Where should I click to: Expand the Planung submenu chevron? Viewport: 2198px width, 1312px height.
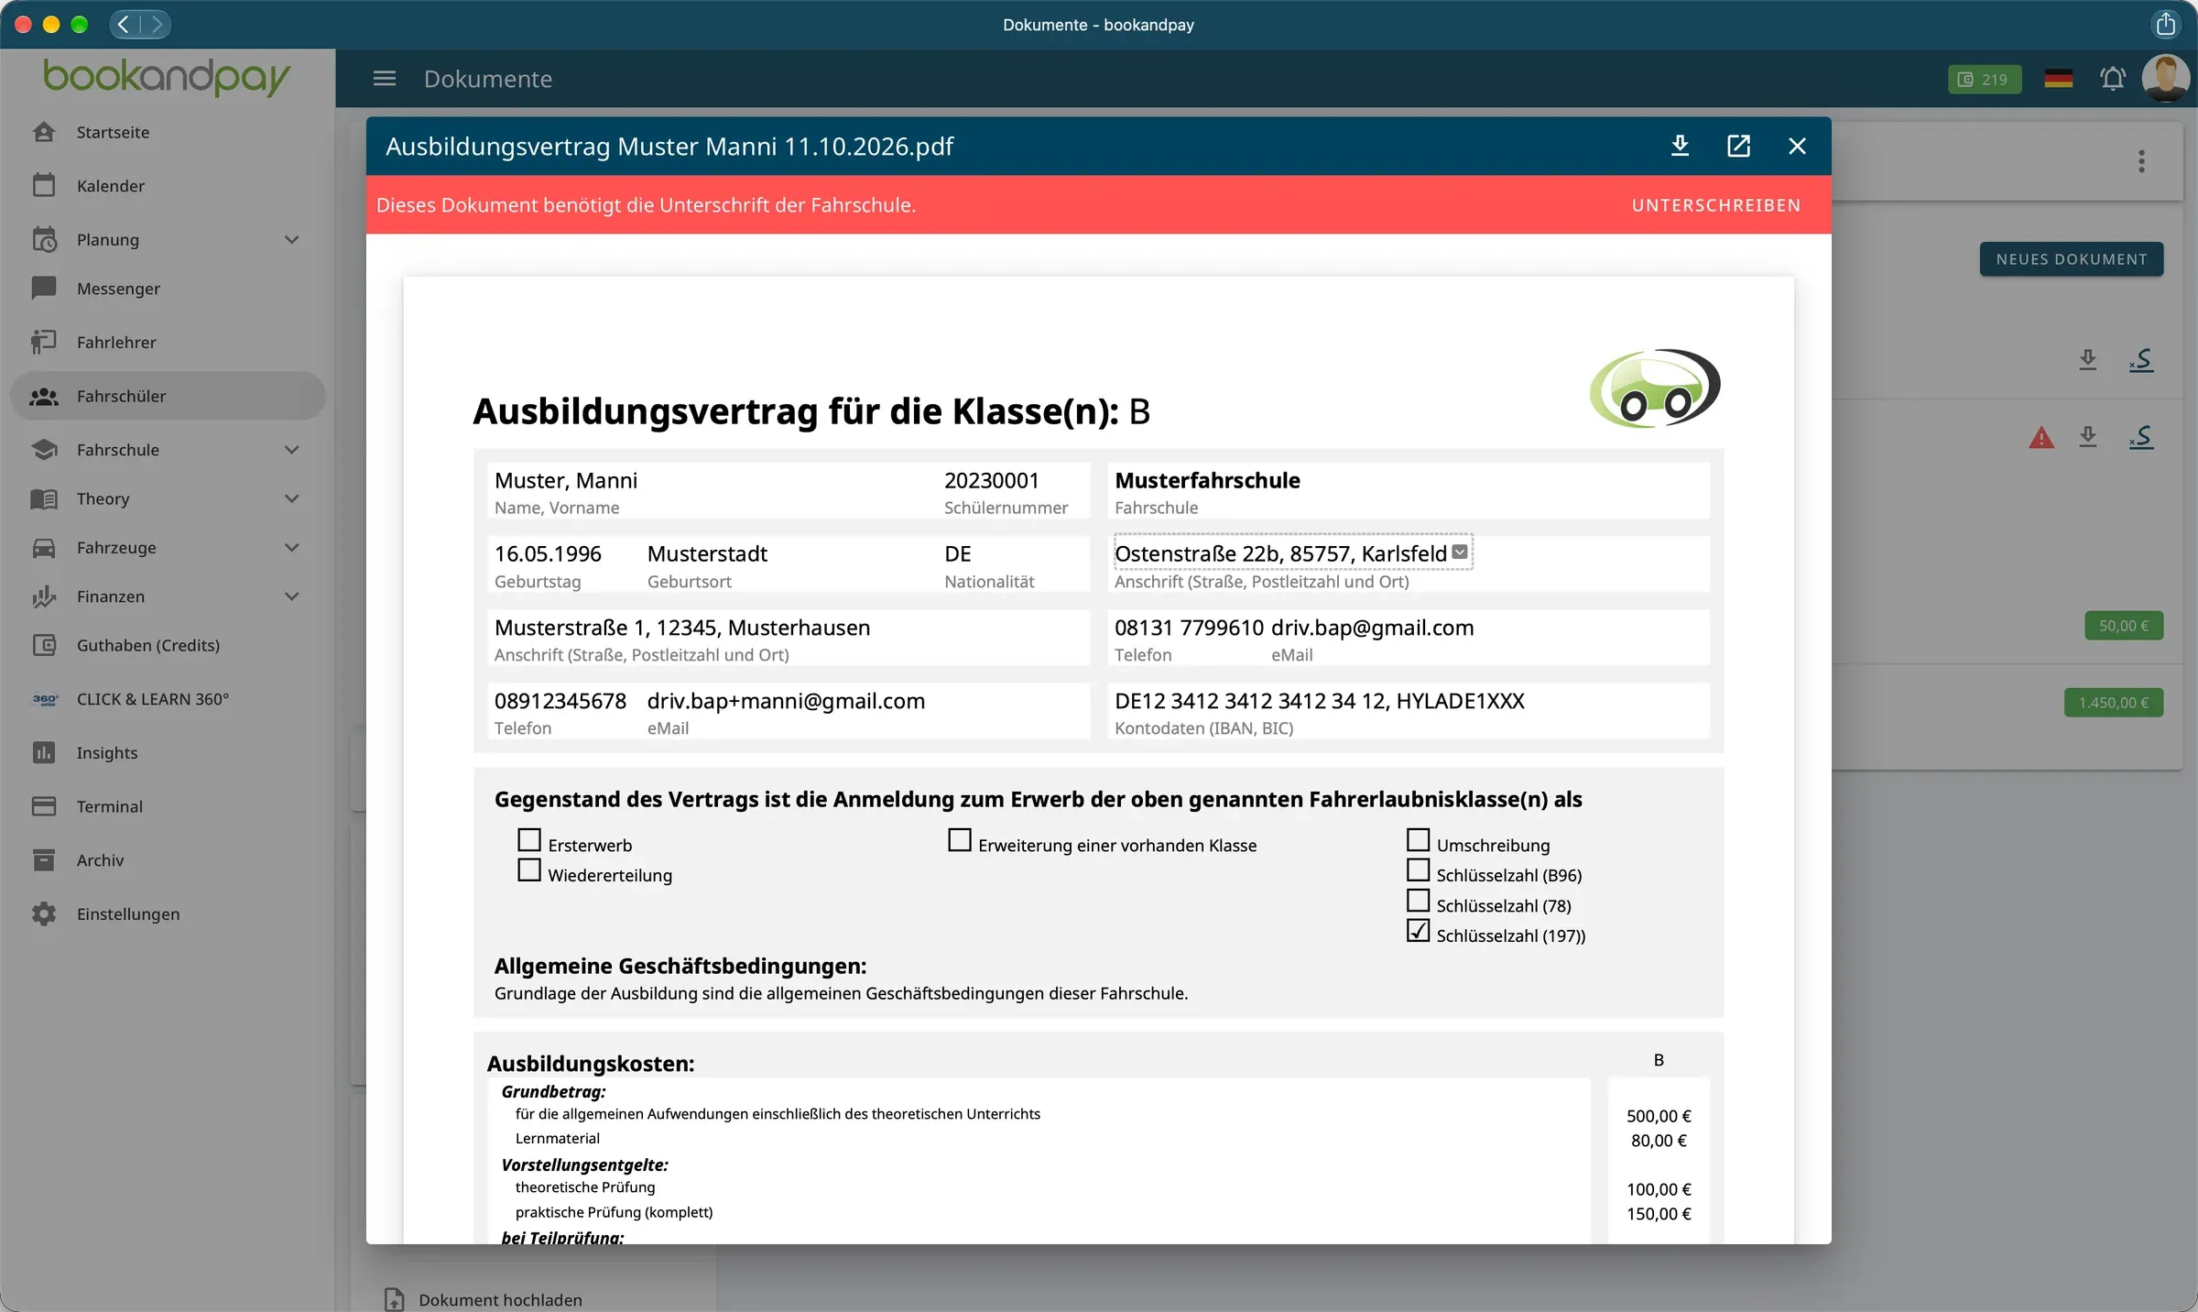click(x=291, y=240)
